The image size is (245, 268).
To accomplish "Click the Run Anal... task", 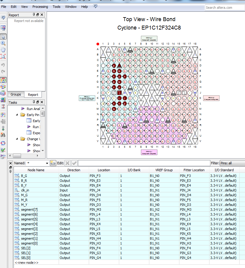I will (33, 109).
